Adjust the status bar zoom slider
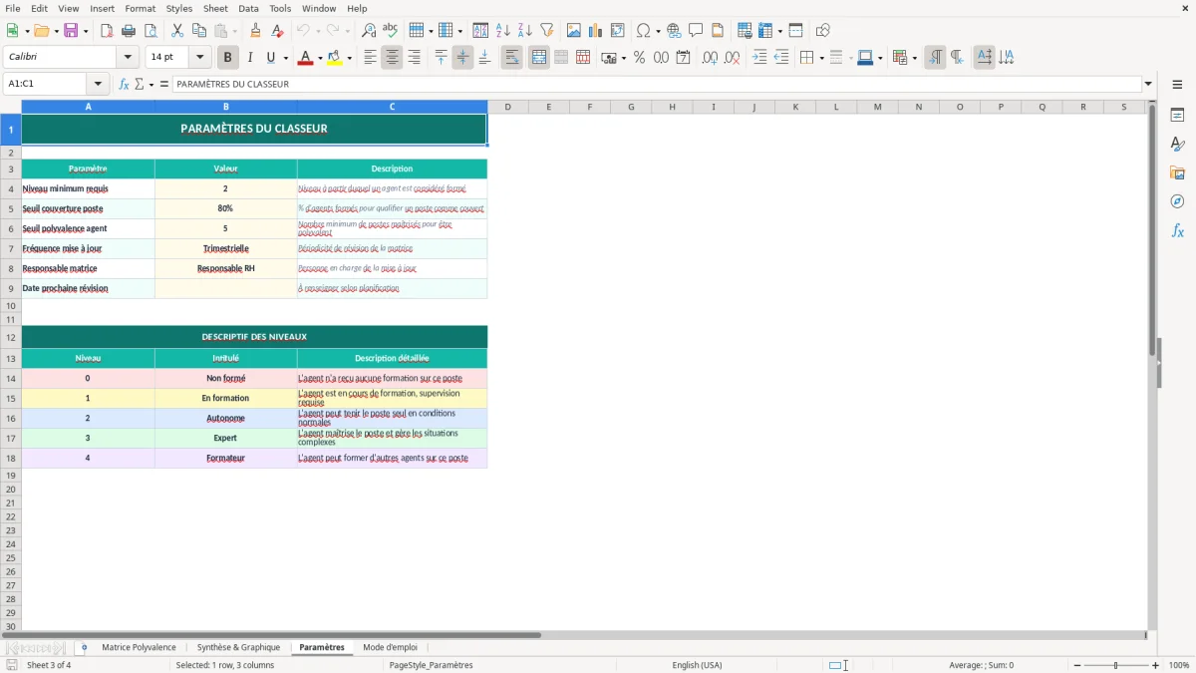Image resolution: width=1196 pixels, height=673 pixels. [x=1115, y=665]
